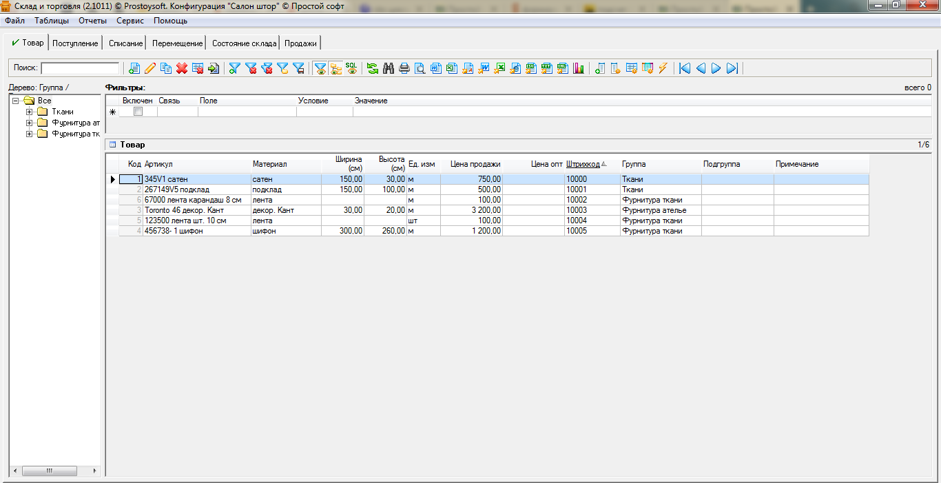Click the lightning bolt icon

pos(663,68)
